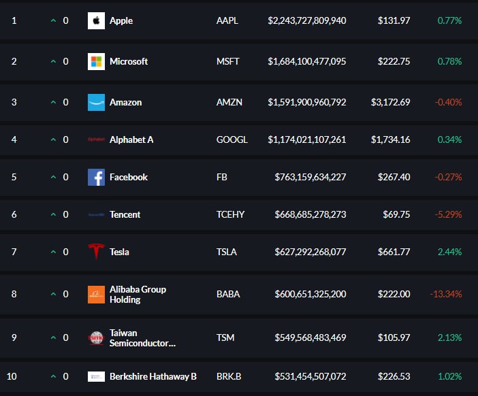
Task: Click the Alibaba Group Holding logo icon
Action: pos(96,295)
